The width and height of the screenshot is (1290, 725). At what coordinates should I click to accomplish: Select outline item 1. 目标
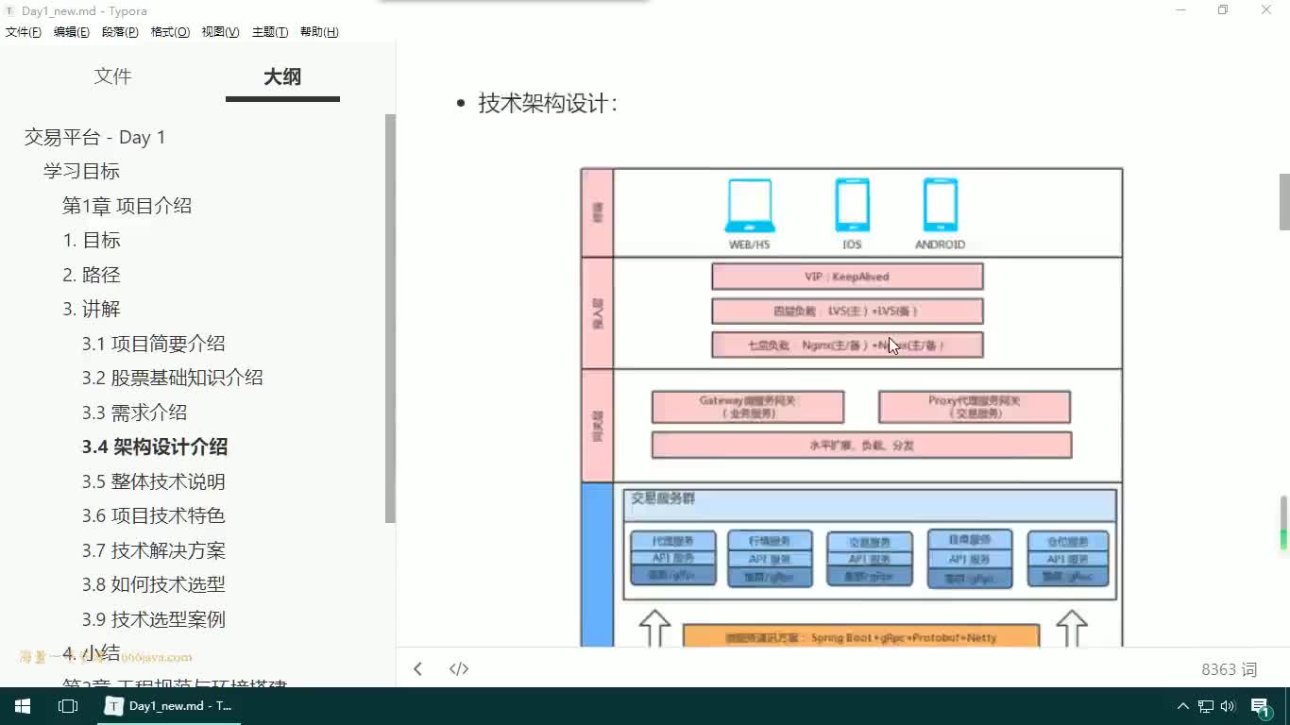[x=92, y=240]
